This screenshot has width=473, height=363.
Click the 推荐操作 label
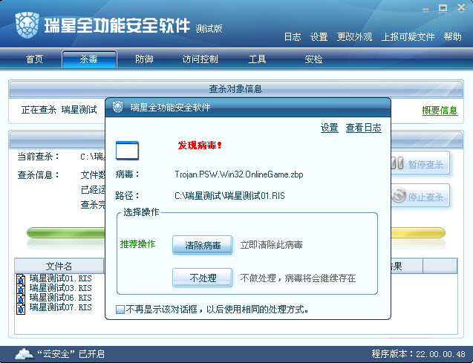coord(137,244)
